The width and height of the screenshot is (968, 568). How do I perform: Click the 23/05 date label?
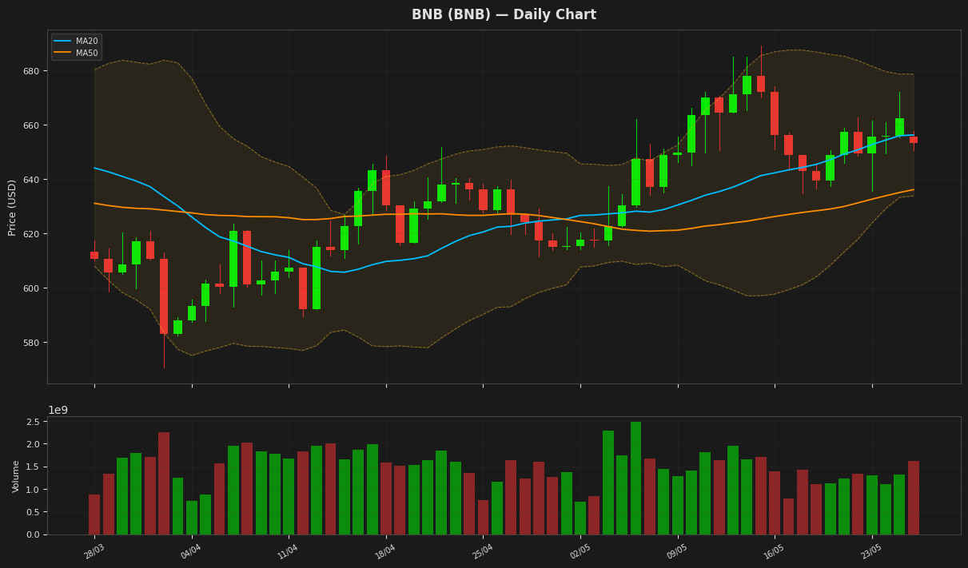coord(871,551)
